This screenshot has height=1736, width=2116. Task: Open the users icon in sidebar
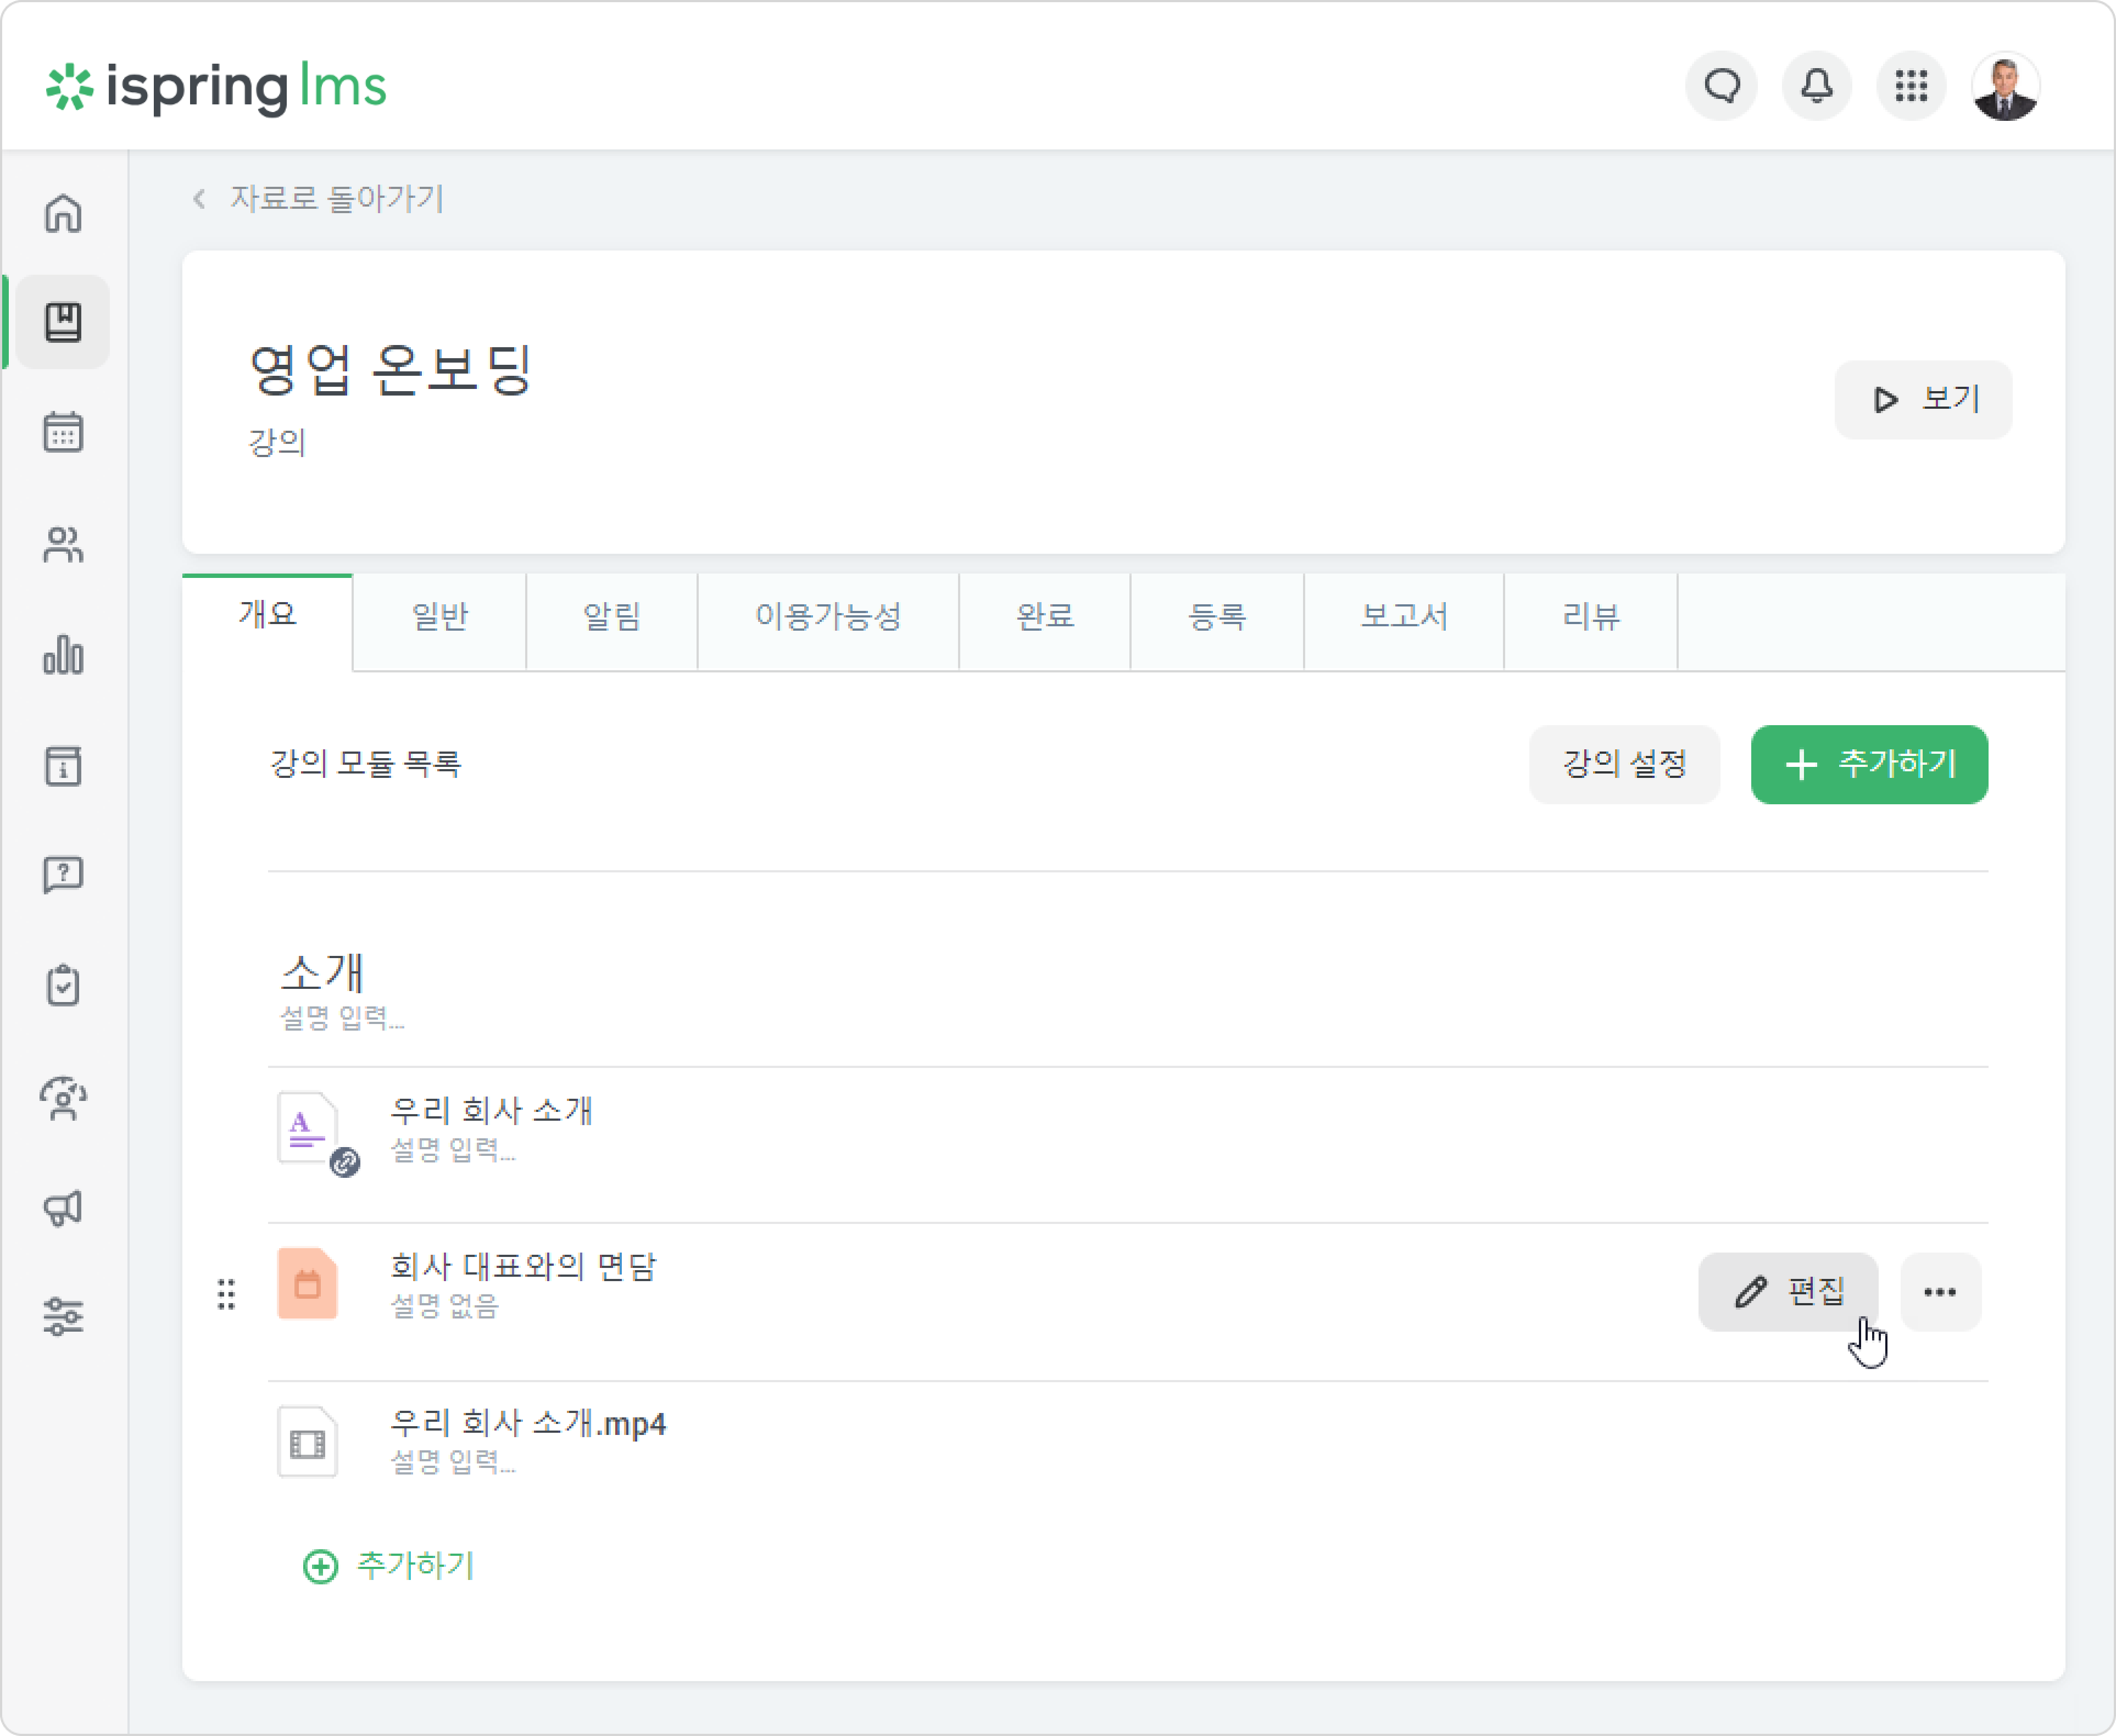(x=63, y=545)
